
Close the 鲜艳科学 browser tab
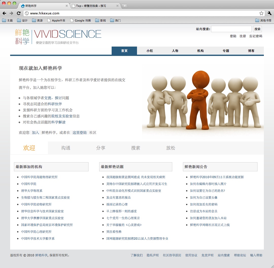pyautogui.click(x=67, y=6)
